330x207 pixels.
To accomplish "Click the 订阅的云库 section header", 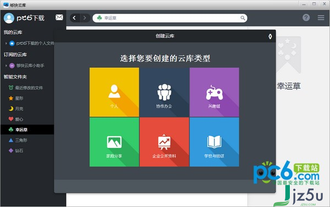I will tap(15, 55).
